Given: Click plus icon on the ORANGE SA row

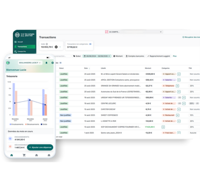Looking at the screenshot, I should 177,86.
